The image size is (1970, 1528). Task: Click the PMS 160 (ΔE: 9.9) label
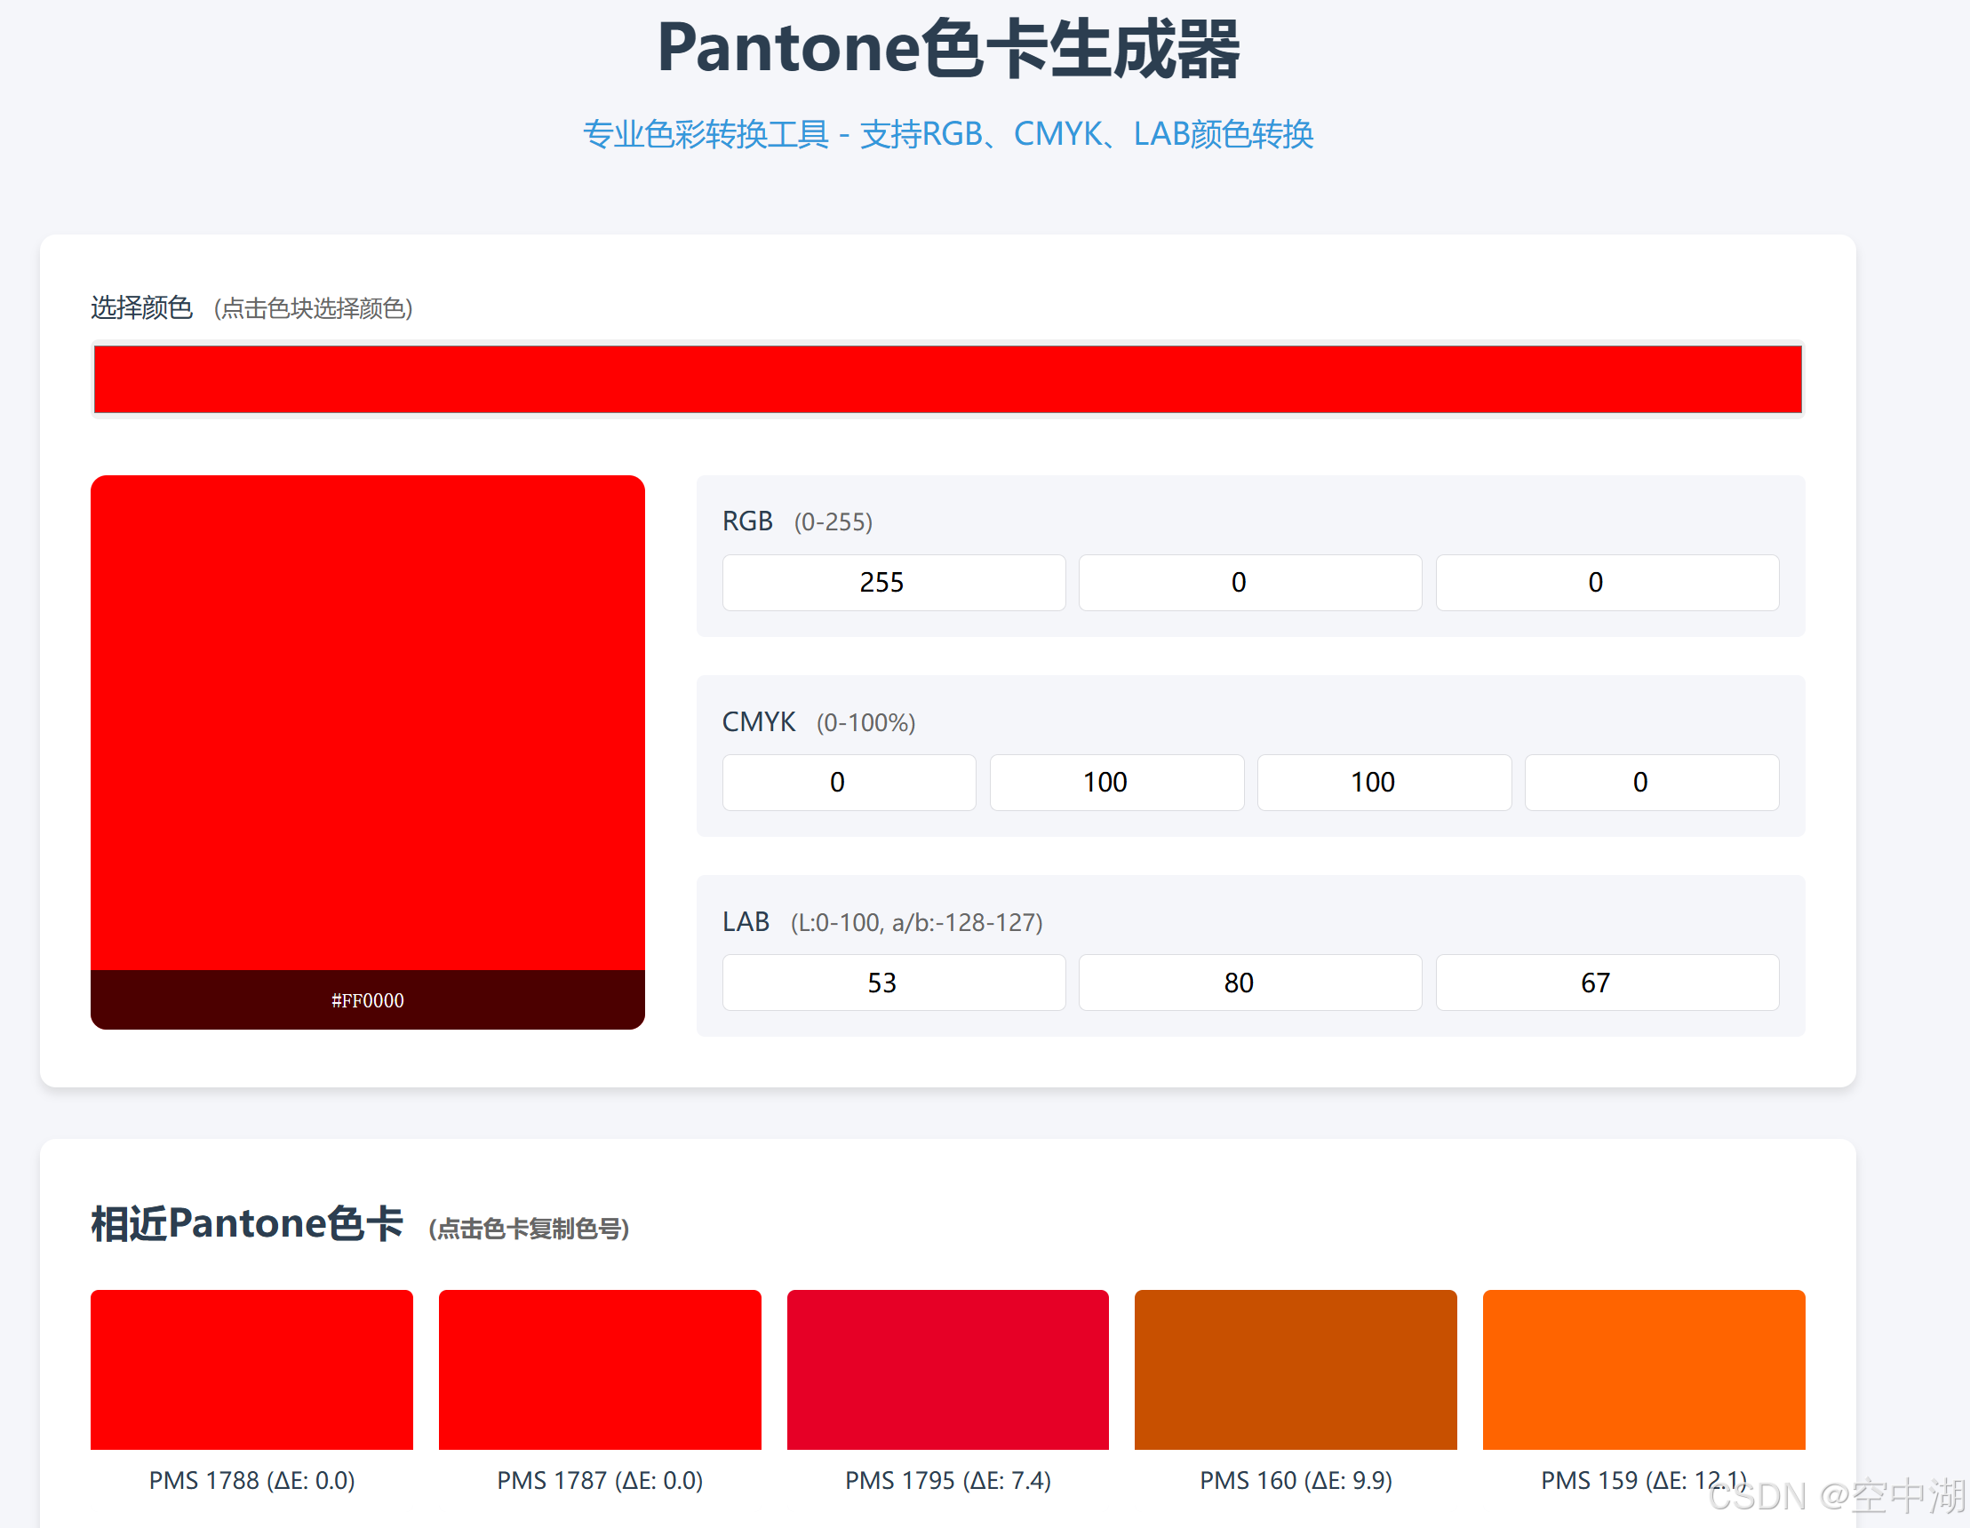pos(1296,1480)
